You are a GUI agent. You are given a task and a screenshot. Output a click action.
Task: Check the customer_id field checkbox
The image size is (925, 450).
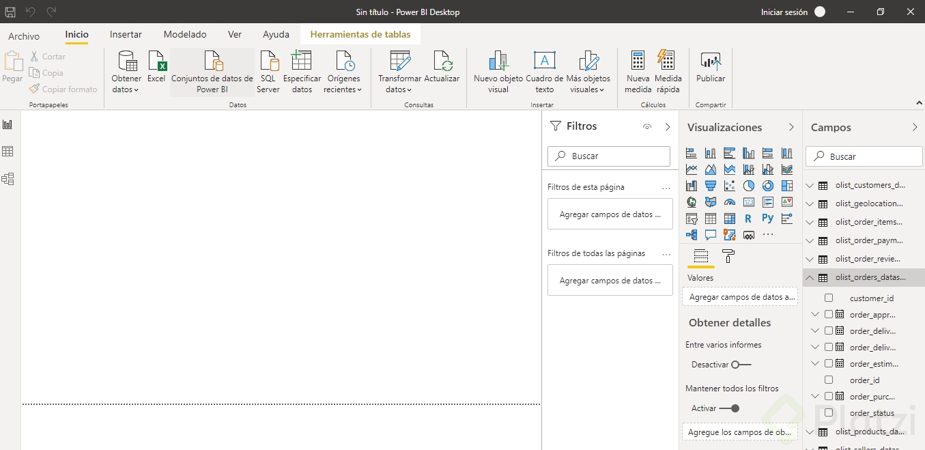[x=829, y=298]
